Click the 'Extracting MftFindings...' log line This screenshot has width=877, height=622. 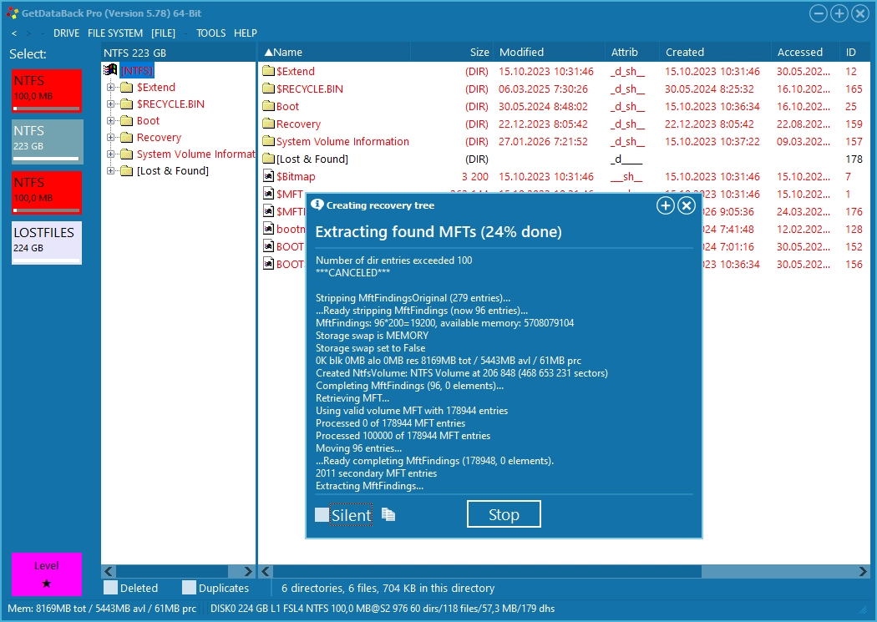(x=369, y=486)
